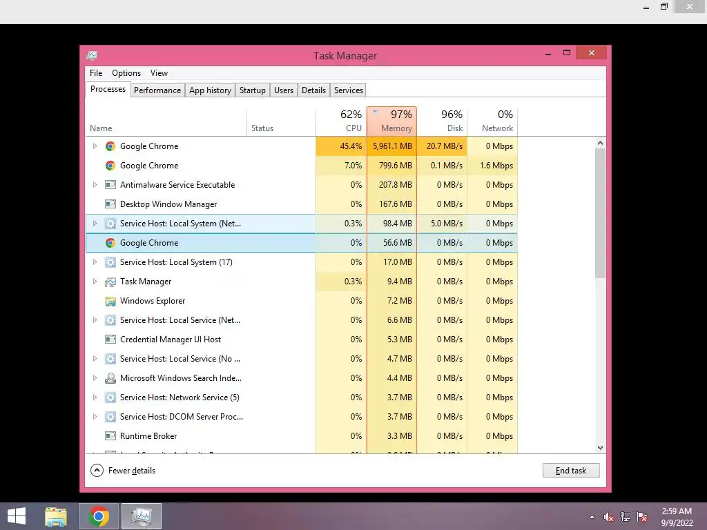The image size is (707, 530).
Task: Show hidden tray icons arrow
Action: 592,517
